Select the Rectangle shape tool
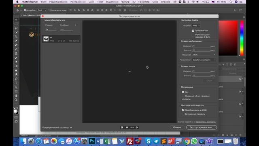The width and height of the screenshot is (259, 146). coord(16,91)
